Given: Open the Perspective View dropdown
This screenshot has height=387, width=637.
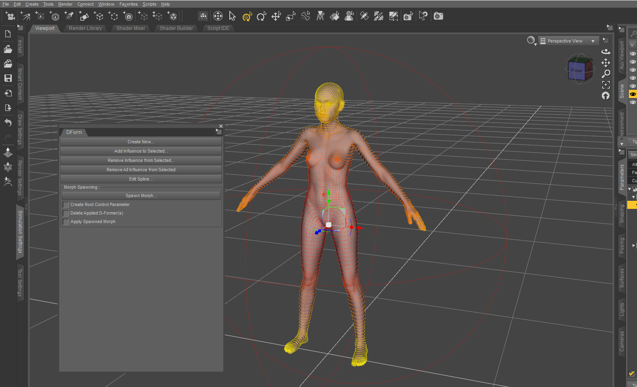Looking at the screenshot, I should tap(569, 41).
